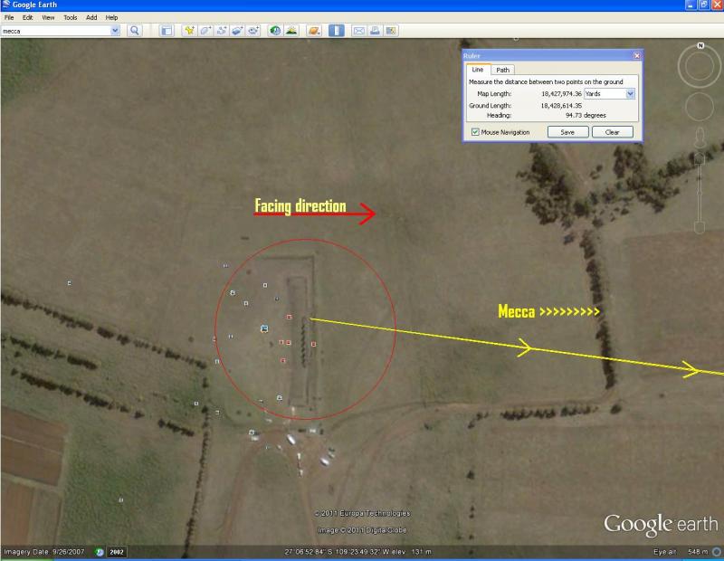Open the Tools menu
Screen dimensions: 724x561
[x=70, y=17]
